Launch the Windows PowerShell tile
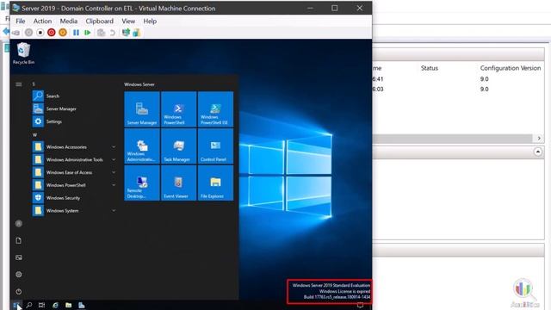551x310 pixels. (x=178, y=109)
